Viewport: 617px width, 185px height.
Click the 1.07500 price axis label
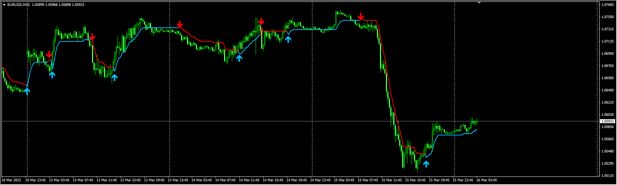pos(607,17)
